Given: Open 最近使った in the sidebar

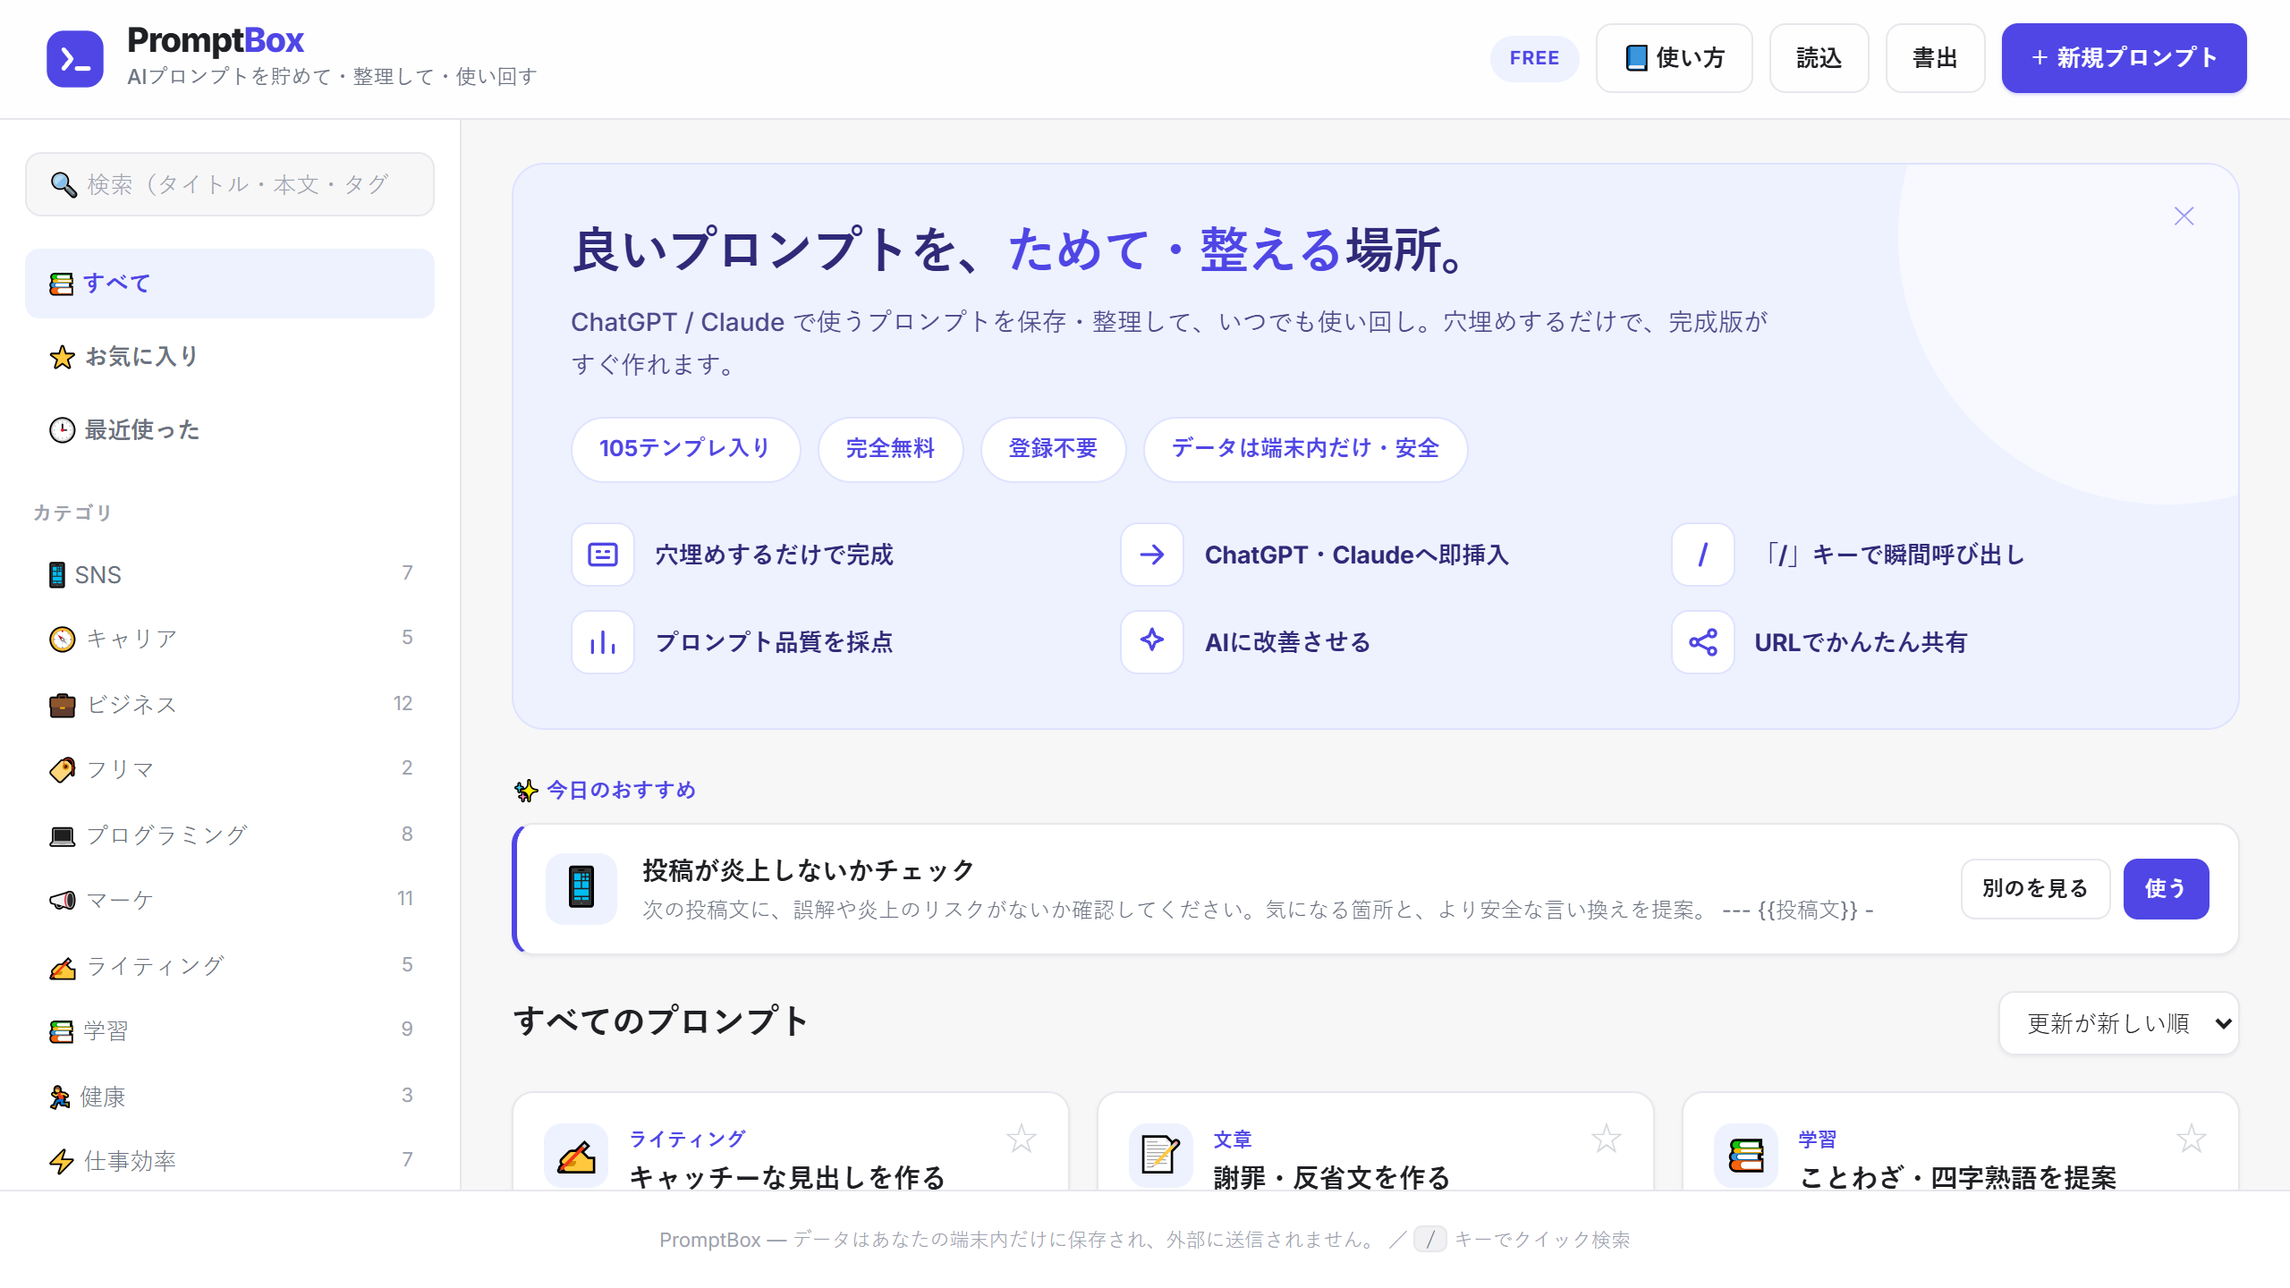Looking at the screenshot, I should 230,430.
